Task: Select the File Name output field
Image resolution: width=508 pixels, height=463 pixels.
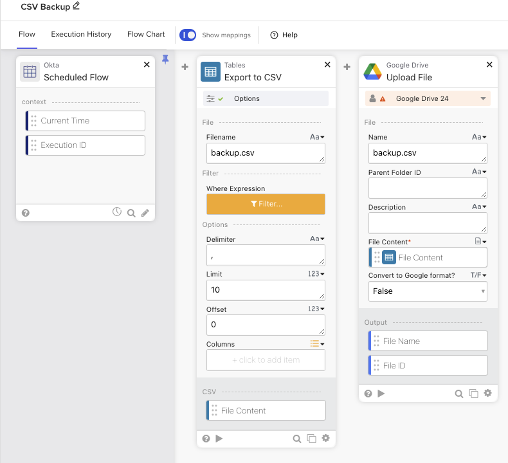Action: 428,341
